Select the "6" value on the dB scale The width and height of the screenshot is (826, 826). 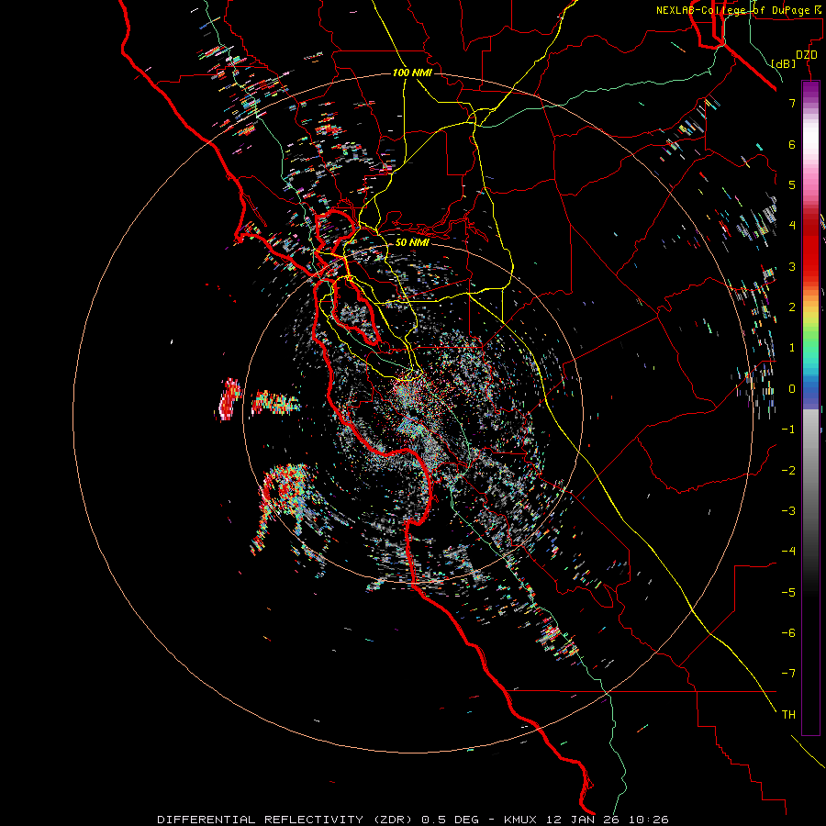click(x=792, y=144)
